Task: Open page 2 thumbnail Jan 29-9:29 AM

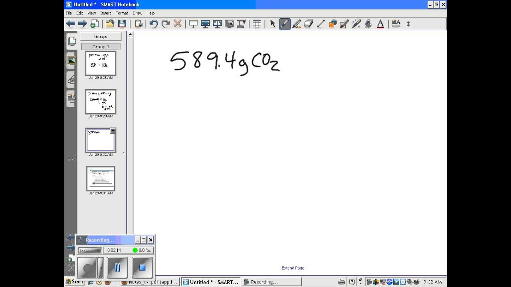Action: point(101,102)
